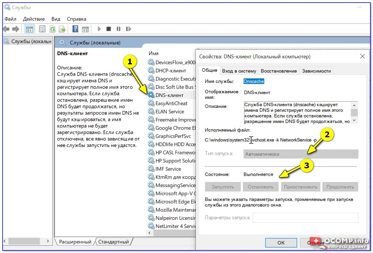373x253 pixels.
Task: Click the Stop service square icon
Action: 109,29
